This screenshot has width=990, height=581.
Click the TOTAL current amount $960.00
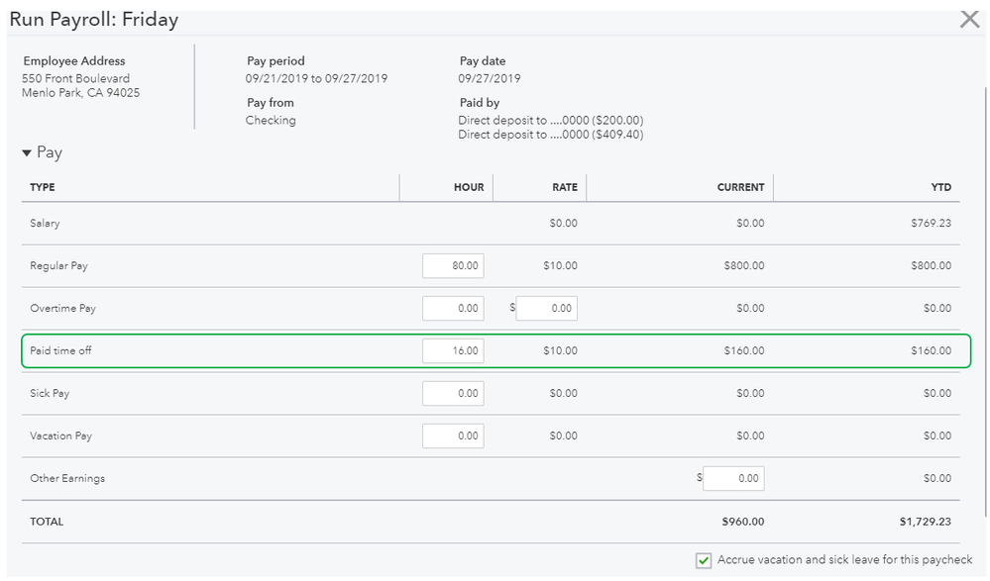pos(743,521)
